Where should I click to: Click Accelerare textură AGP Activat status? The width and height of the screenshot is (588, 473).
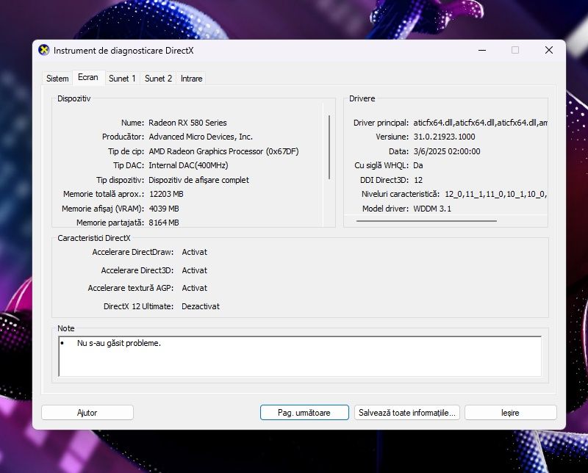point(194,288)
